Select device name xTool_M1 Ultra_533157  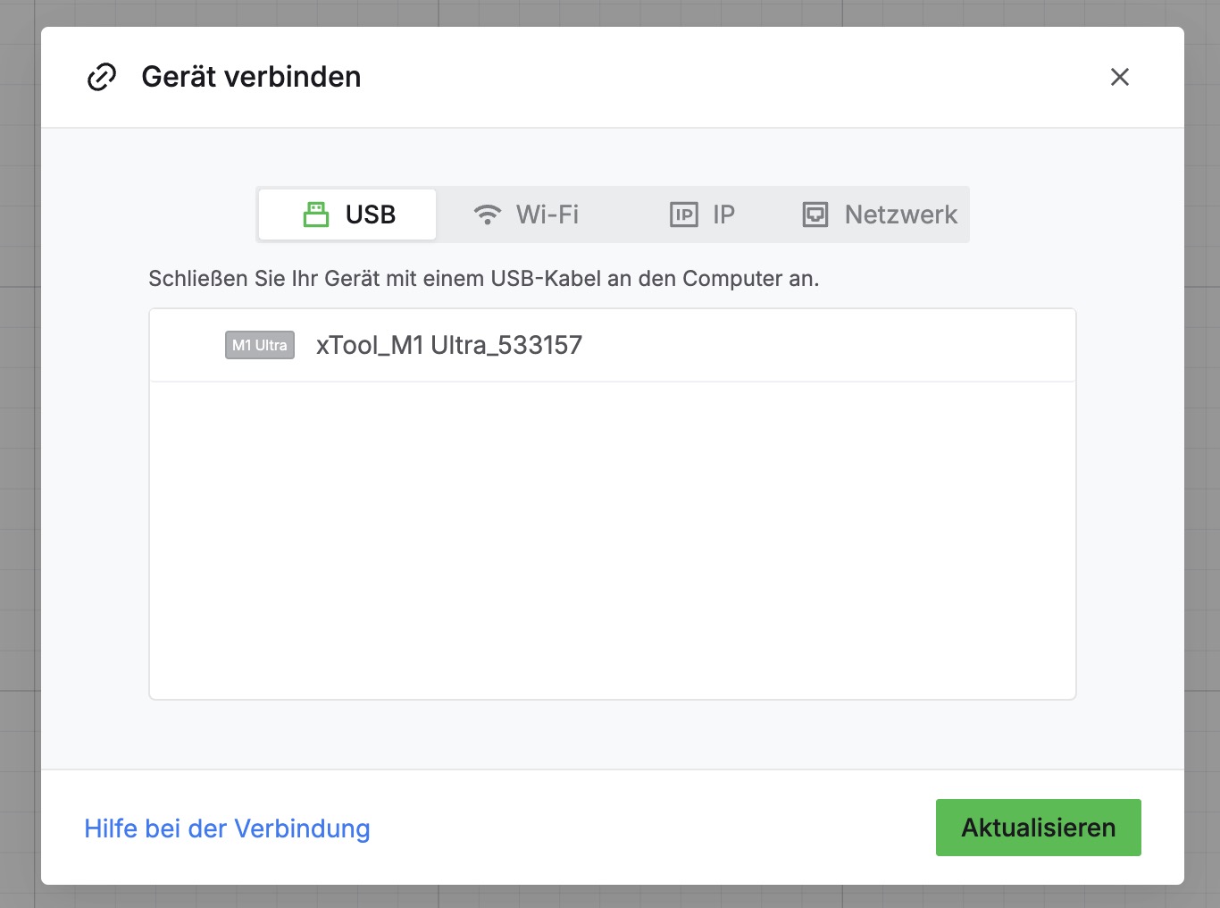coord(448,345)
